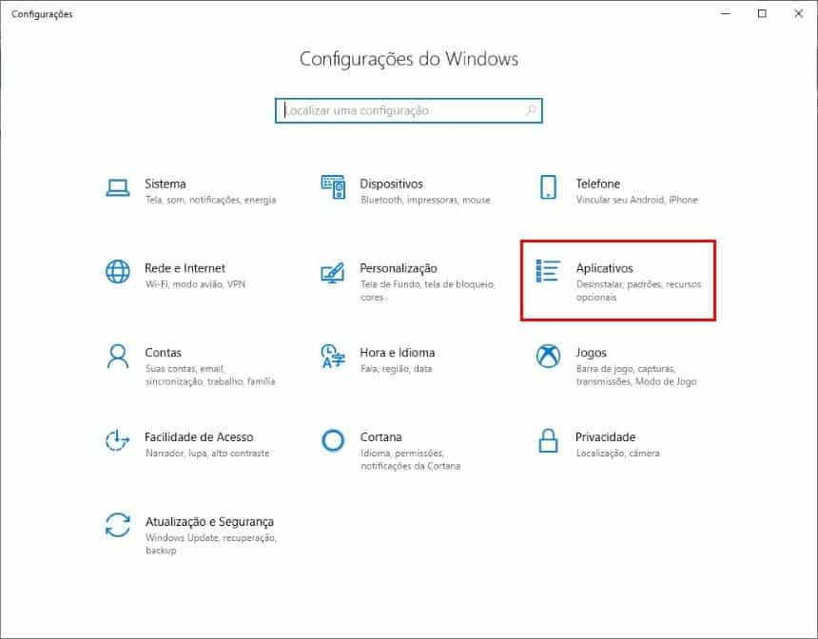This screenshot has height=639, width=818.
Task: Select the Privacidade title link
Action: [x=606, y=437]
